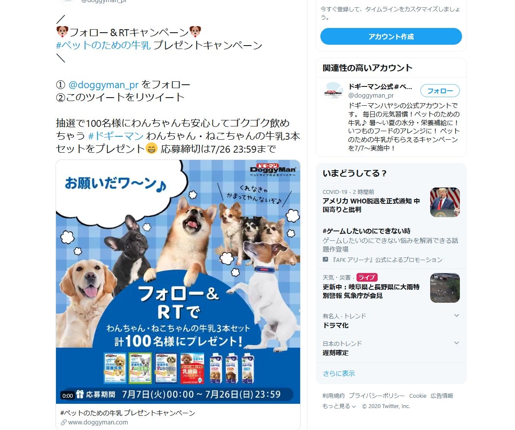
Task: Click the さらに表示 link
Action: coord(338,373)
